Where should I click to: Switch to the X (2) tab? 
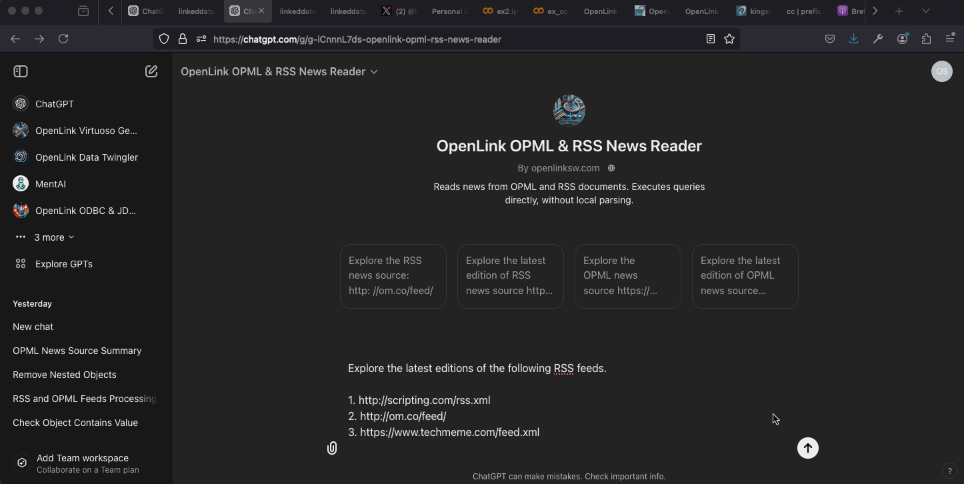click(399, 11)
